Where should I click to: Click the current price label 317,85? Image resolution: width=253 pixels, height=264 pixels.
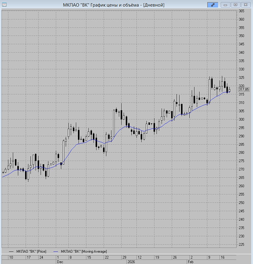click(244, 90)
